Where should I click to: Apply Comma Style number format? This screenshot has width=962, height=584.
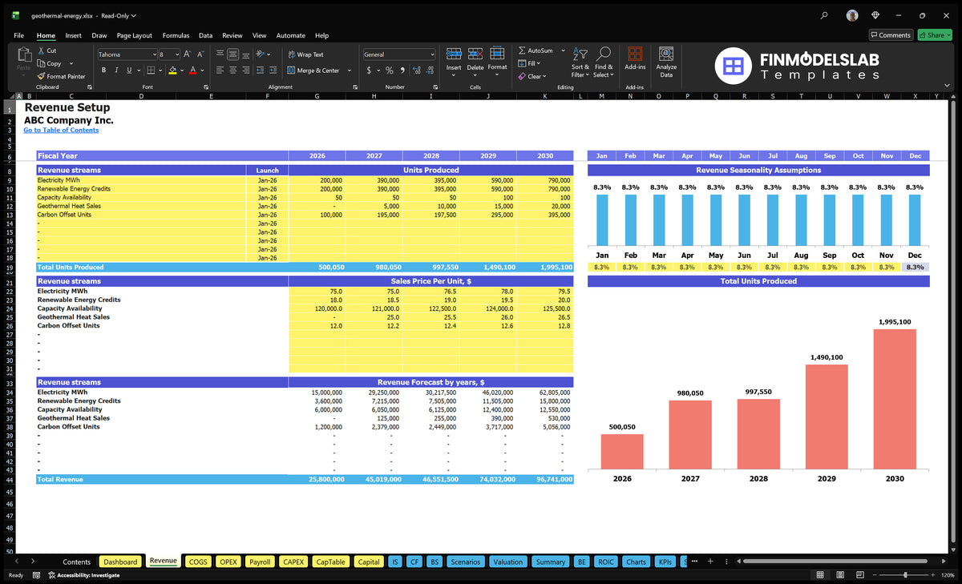[x=402, y=70]
